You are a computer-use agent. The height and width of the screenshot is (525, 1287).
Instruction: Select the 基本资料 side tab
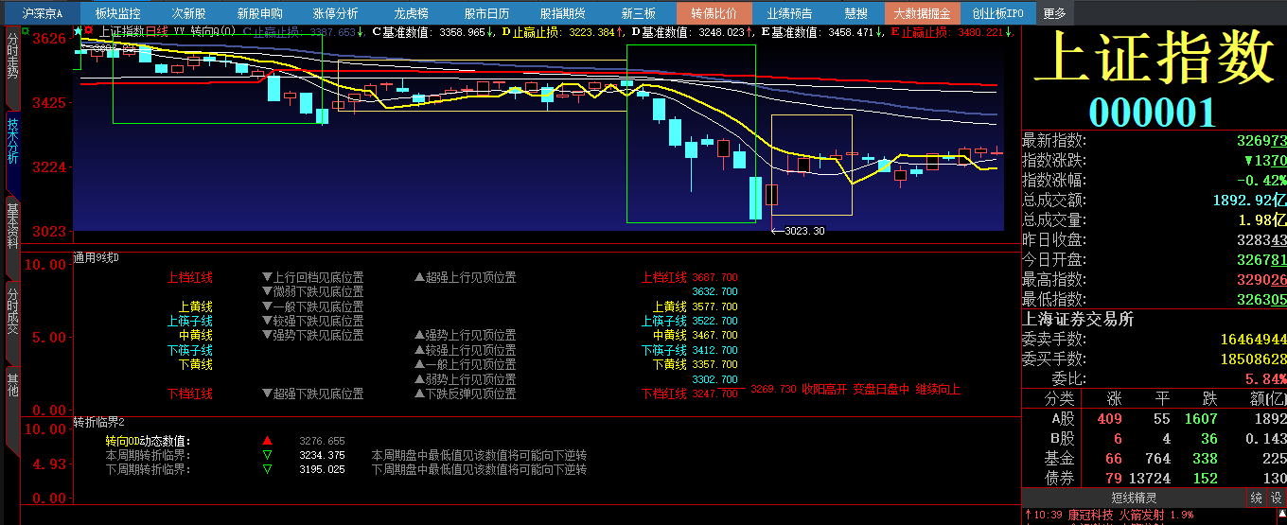click(x=12, y=225)
